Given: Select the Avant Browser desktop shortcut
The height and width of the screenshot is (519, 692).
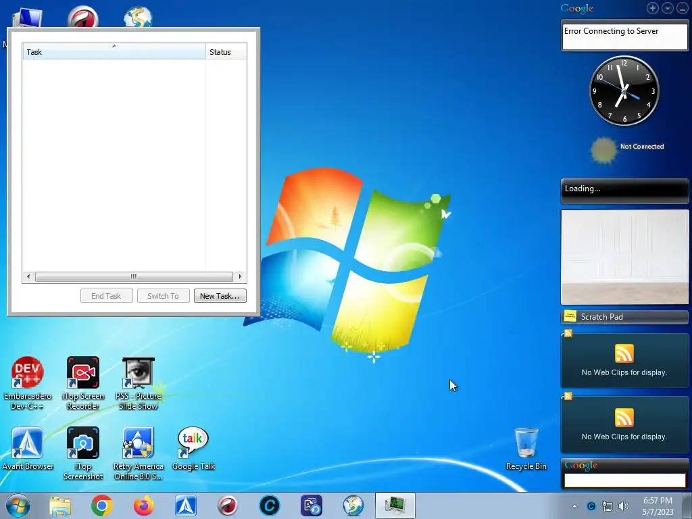Looking at the screenshot, I should [27, 449].
